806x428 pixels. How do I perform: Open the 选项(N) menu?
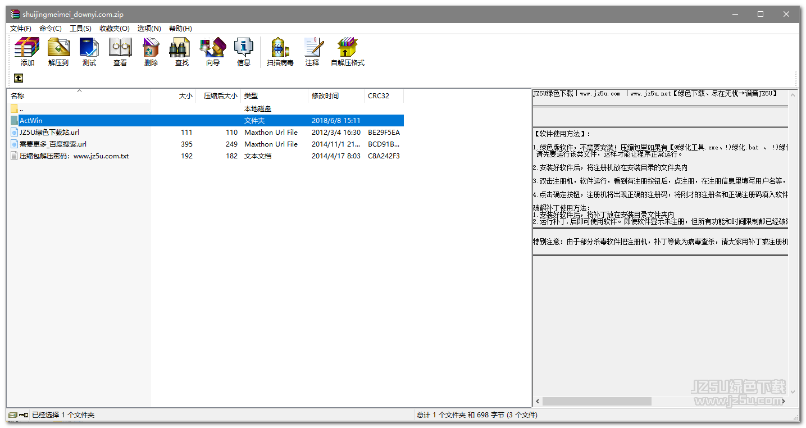149,29
